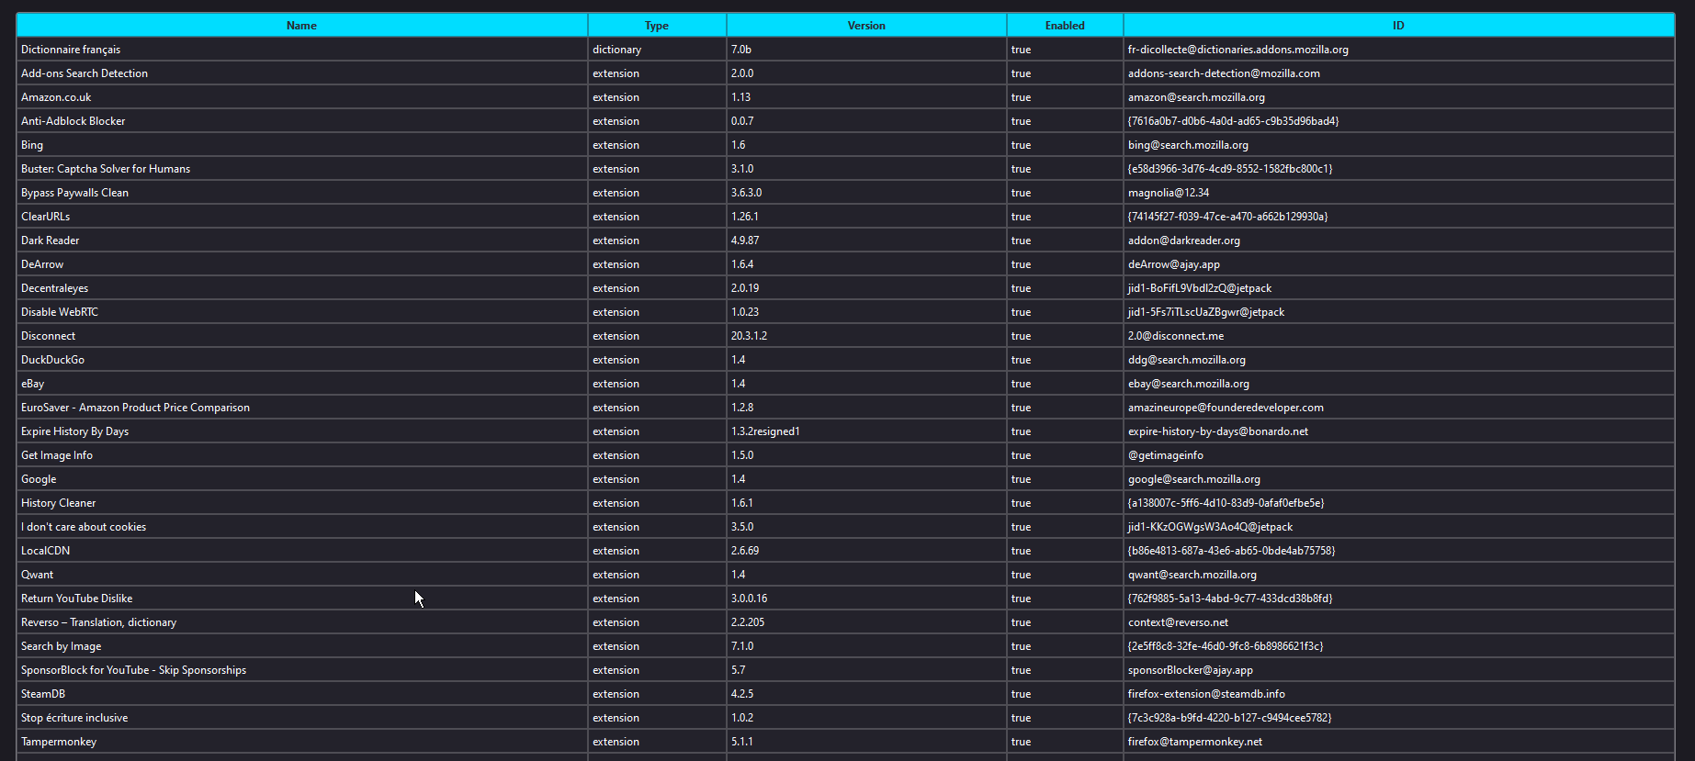Click ID deArrow@ajay.app
The image size is (1695, 761).
[1398, 264]
